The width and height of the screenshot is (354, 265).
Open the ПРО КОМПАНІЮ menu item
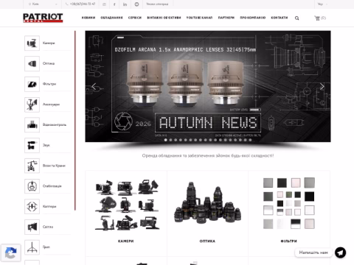pyautogui.click(x=253, y=18)
